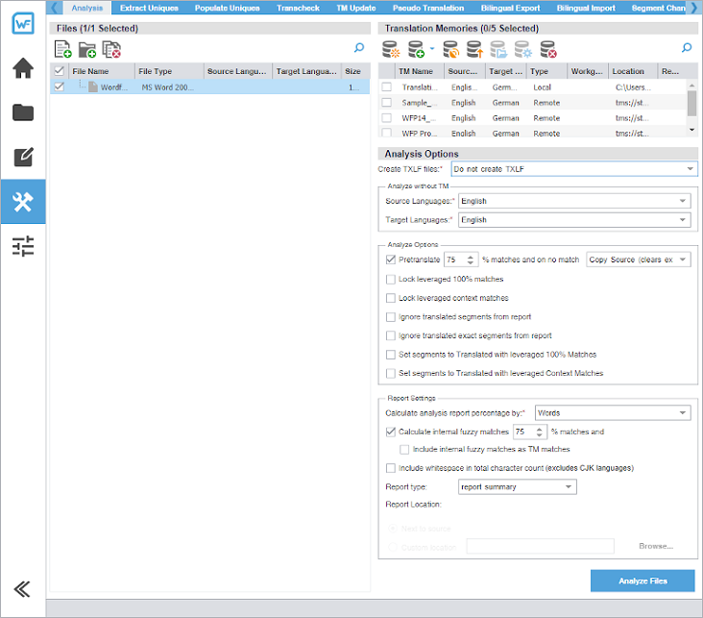
Task: Click the remove TM icon with red X
Action: 548,48
